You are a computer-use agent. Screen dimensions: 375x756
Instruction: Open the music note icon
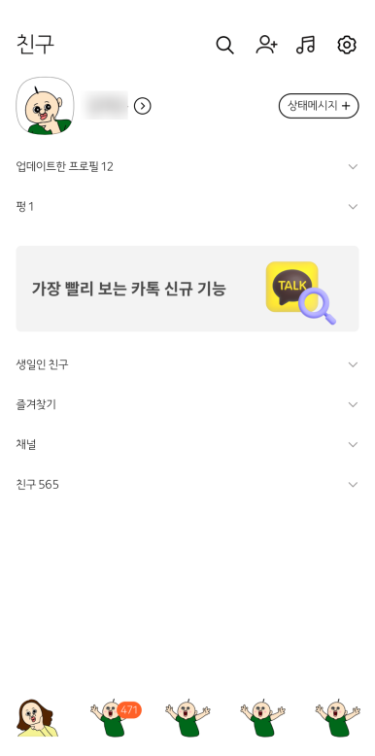[x=306, y=45]
